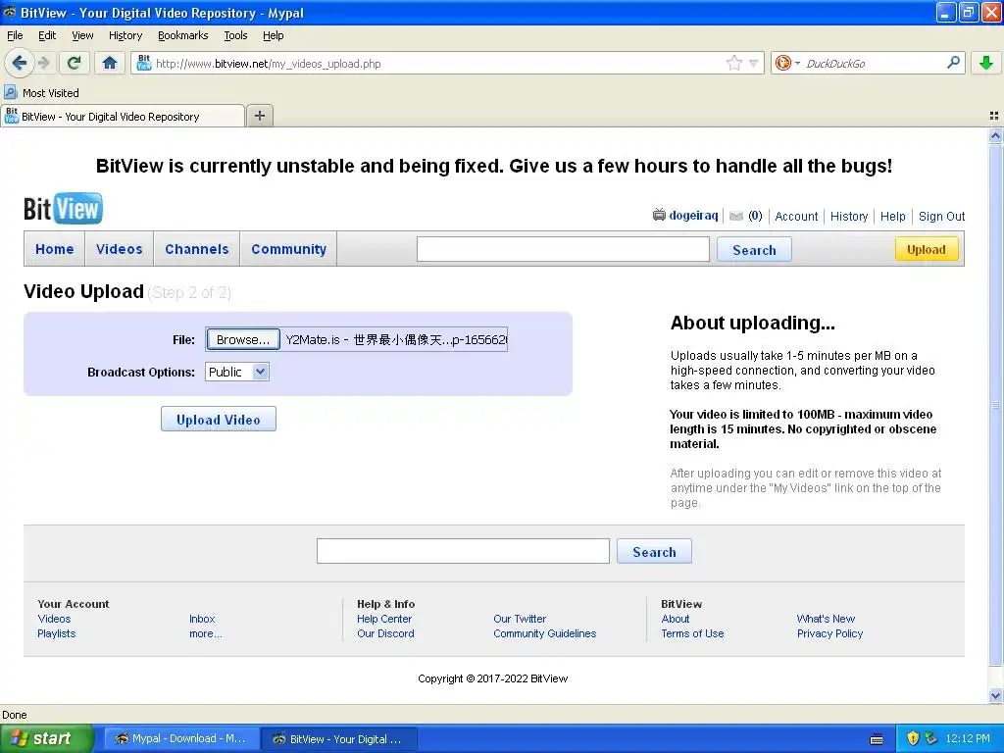The height and width of the screenshot is (753, 1004).
Task: Open footer Inbox link
Action: [x=202, y=619]
